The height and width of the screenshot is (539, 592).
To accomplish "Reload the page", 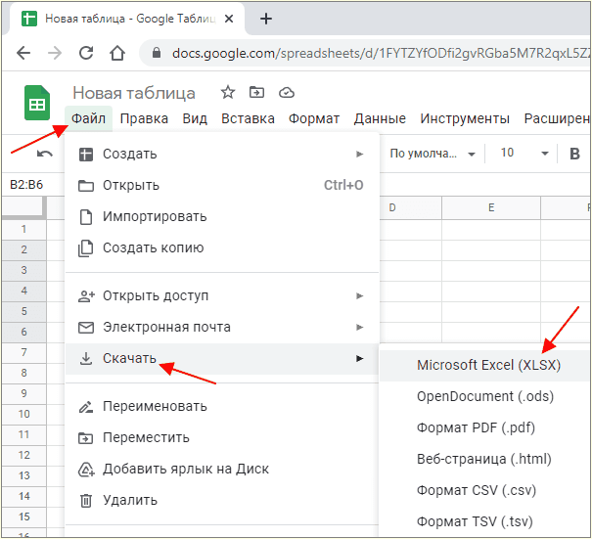I will pyautogui.click(x=86, y=53).
